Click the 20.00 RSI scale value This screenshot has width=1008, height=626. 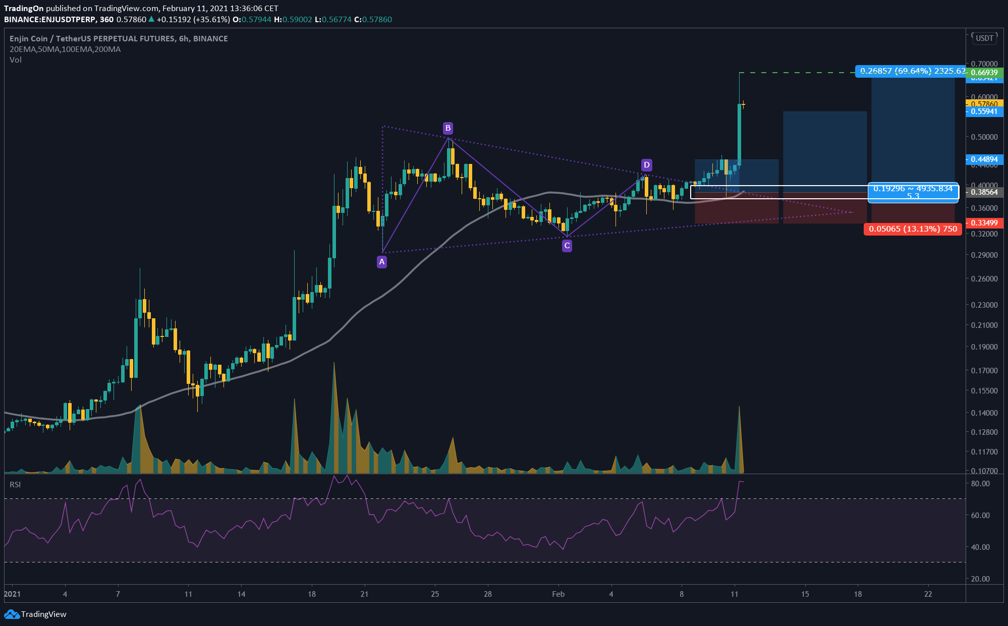tap(981, 579)
